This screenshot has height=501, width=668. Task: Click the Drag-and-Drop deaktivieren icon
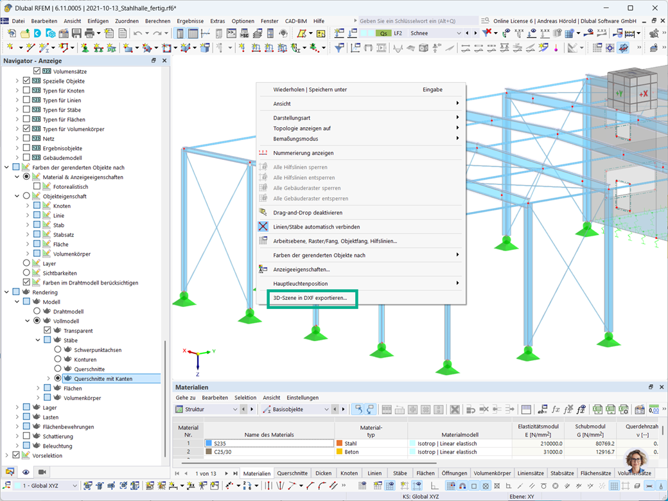click(x=263, y=212)
